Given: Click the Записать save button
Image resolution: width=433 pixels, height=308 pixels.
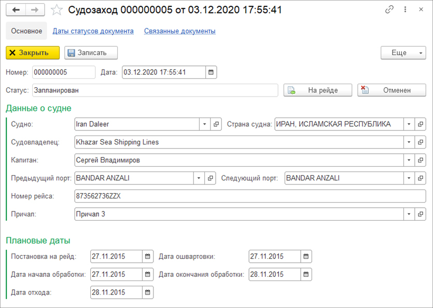Looking at the screenshot, I should tap(91, 52).
